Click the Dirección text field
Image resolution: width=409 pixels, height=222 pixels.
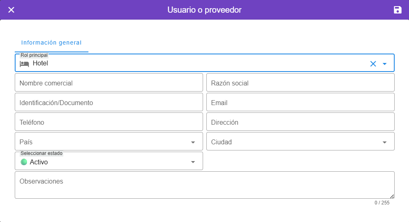point(300,122)
